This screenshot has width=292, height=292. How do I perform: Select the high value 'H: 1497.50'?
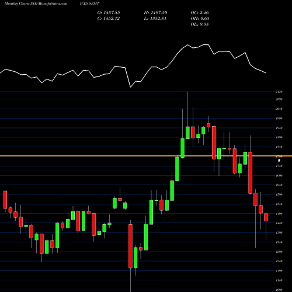coord(155,13)
